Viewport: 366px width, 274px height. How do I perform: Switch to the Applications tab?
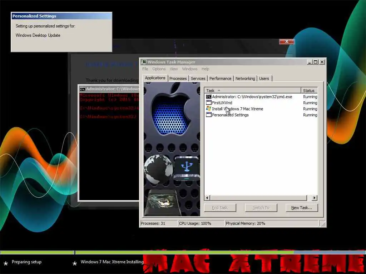pyautogui.click(x=155, y=78)
